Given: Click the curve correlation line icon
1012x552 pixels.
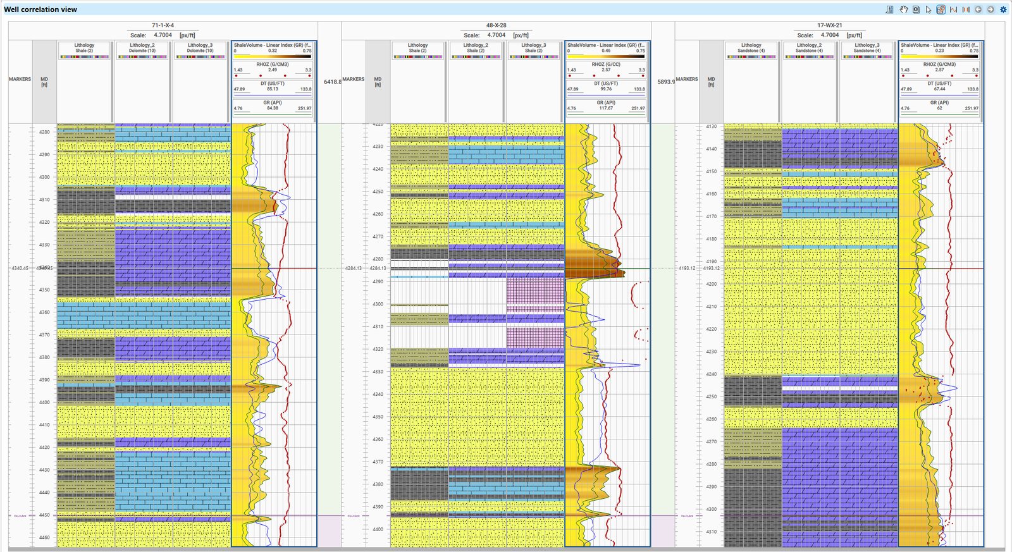Looking at the screenshot, I should pyautogui.click(x=953, y=9).
